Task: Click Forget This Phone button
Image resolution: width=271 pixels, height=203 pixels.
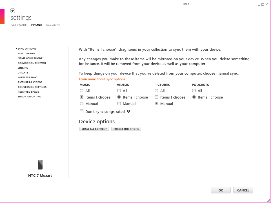Action: tap(126, 129)
